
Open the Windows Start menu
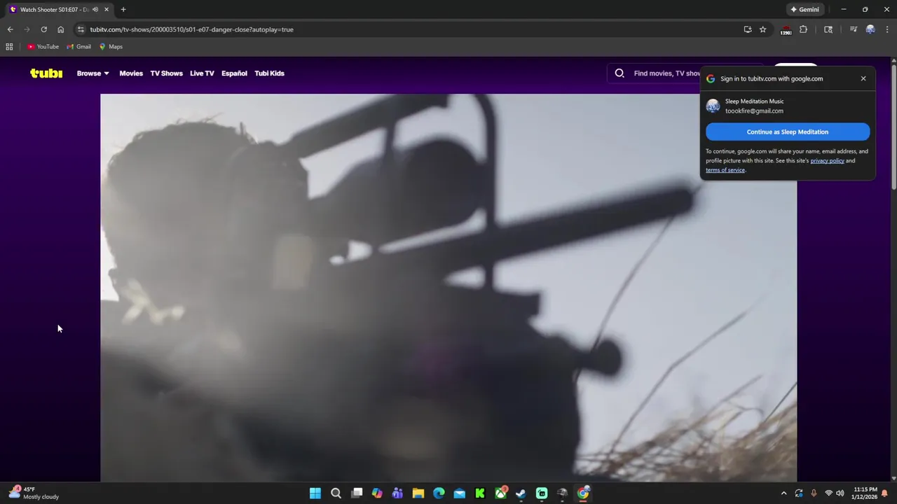[315, 493]
